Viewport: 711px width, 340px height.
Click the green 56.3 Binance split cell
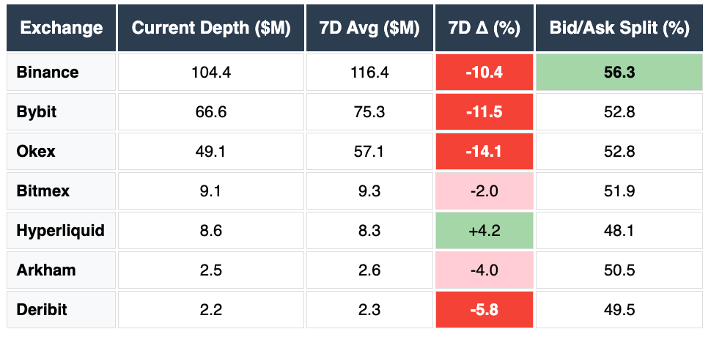pos(620,73)
